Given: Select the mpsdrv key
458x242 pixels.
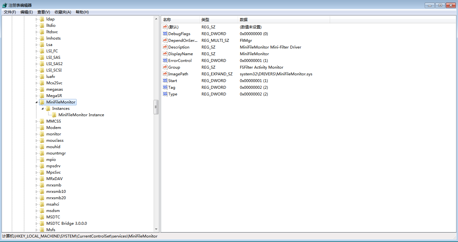Looking at the screenshot, I should pyautogui.click(x=53, y=166).
